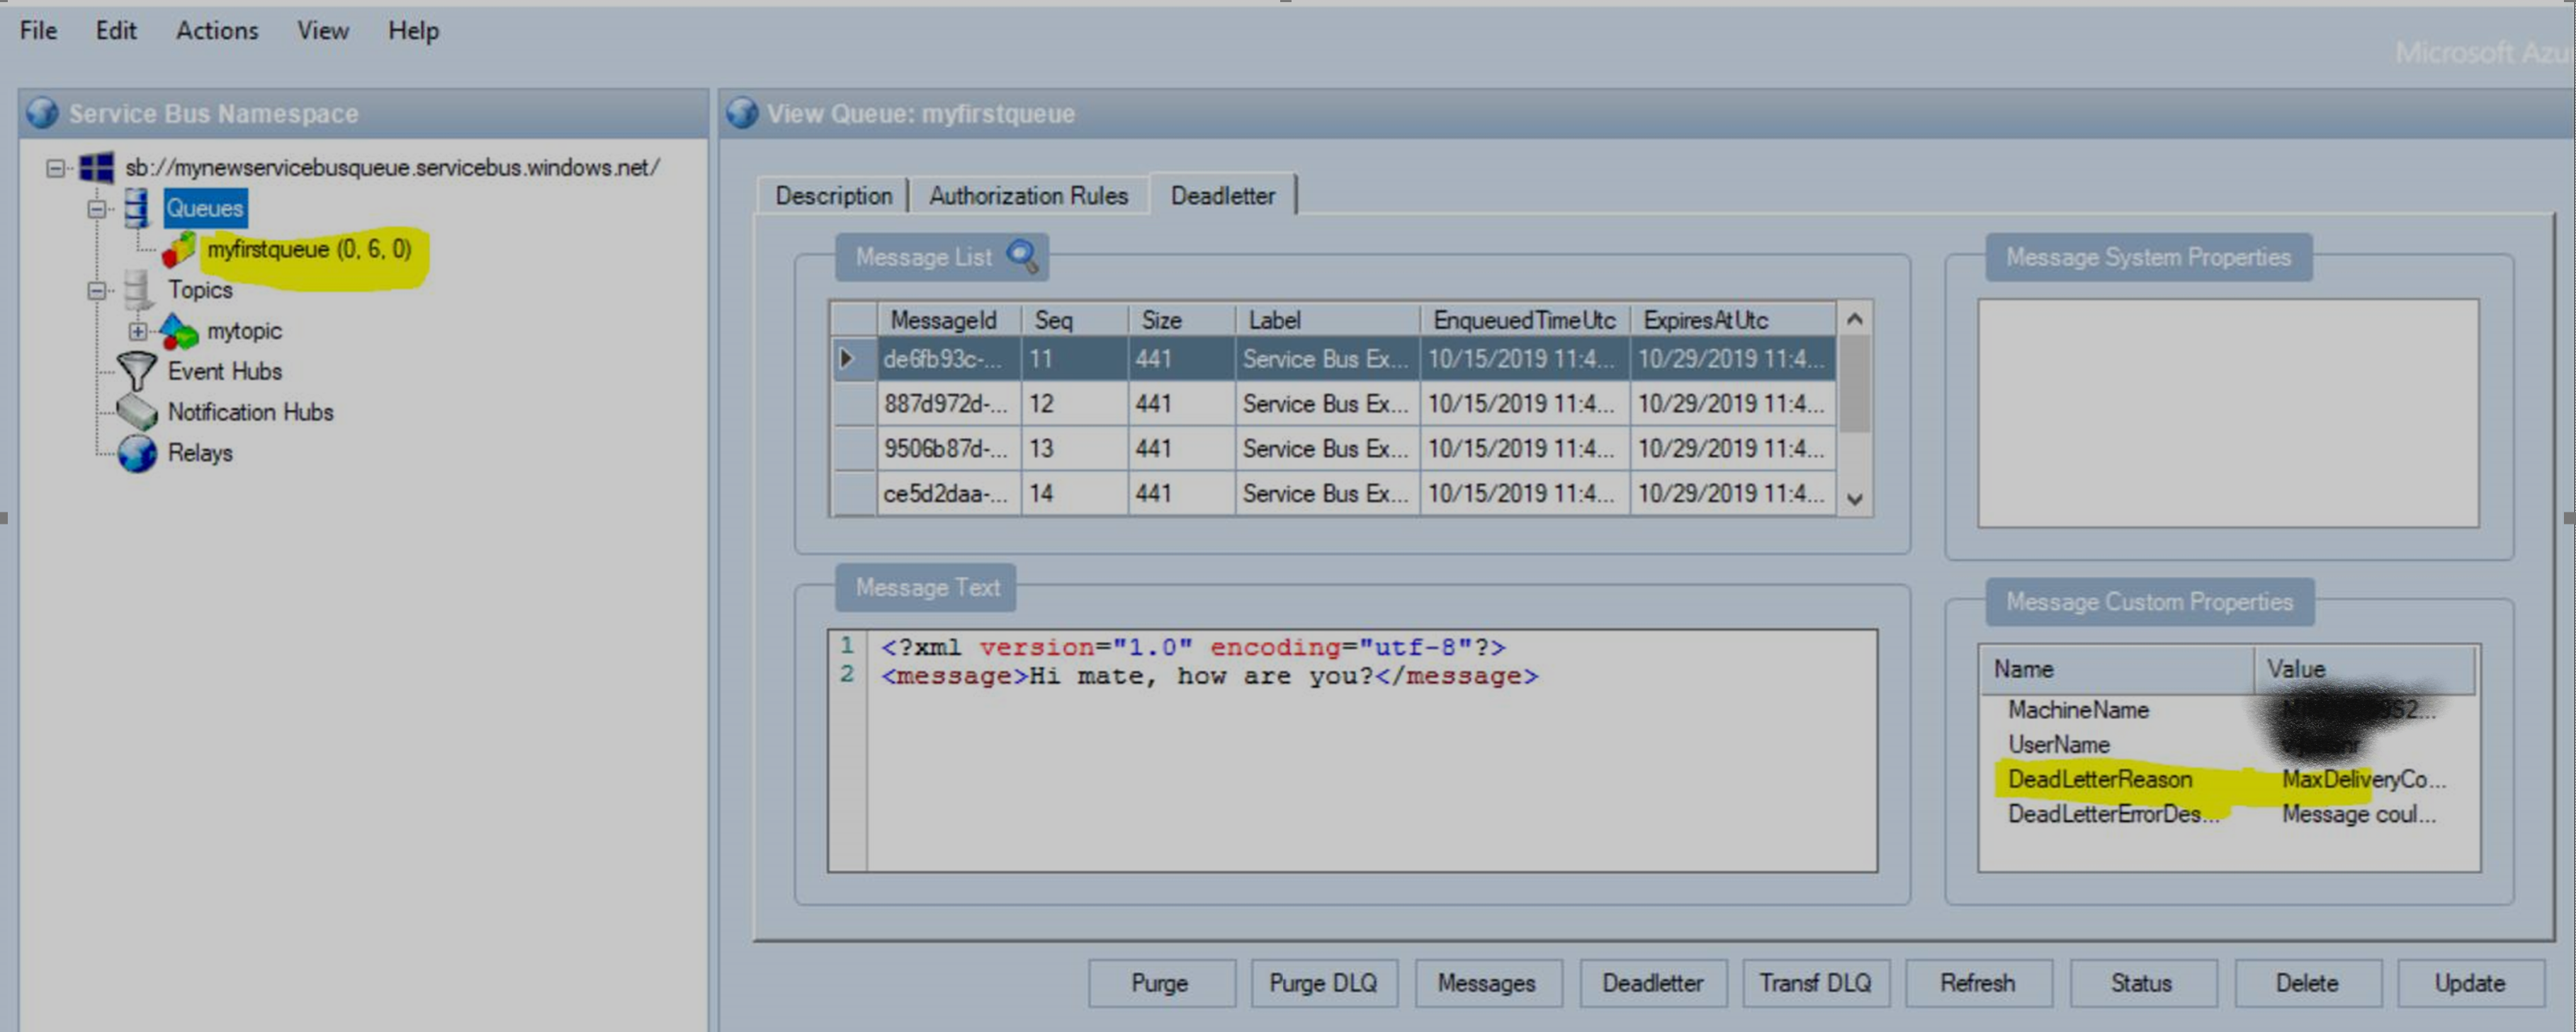The height and width of the screenshot is (1032, 2576).
Task: Click the mytopic topic icon
Action: coord(179,331)
